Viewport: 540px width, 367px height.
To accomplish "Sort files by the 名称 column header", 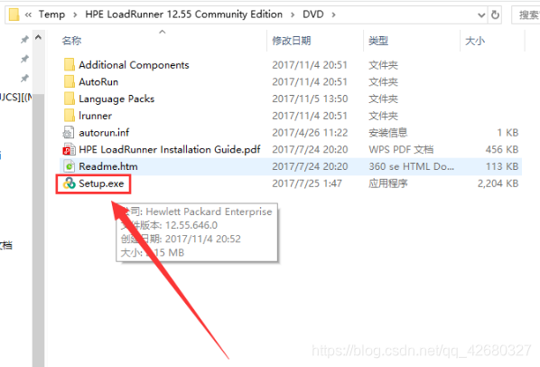I will (71, 41).
